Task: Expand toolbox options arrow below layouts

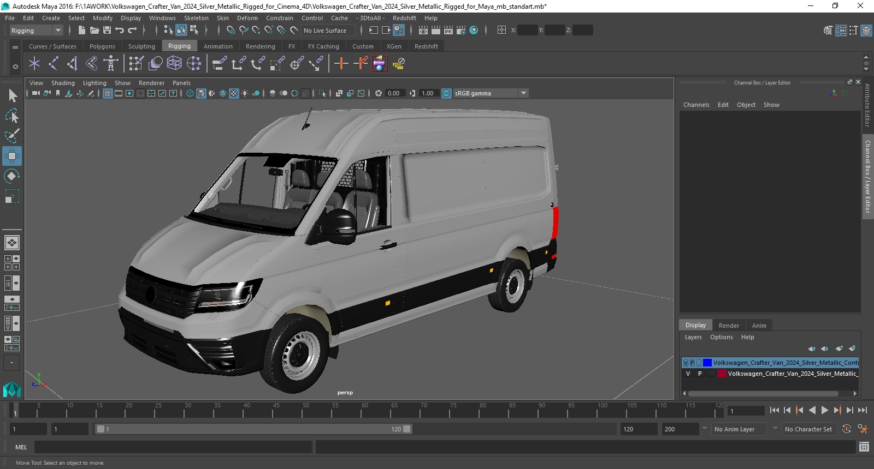Action: (x=11, y=363)
